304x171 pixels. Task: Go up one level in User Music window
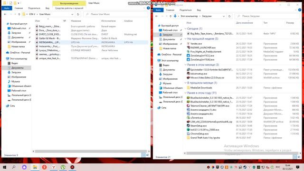[x=19, y=14]
